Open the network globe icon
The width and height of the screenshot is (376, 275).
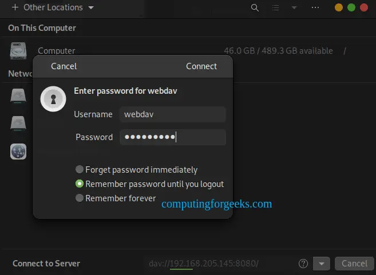pos(18,152)
